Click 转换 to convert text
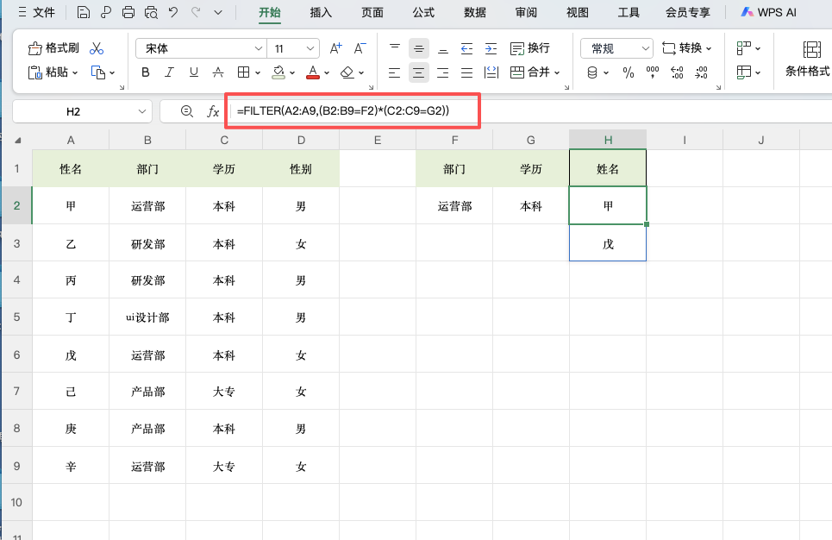The image size is (832, 540). click(x=687, y=47)
